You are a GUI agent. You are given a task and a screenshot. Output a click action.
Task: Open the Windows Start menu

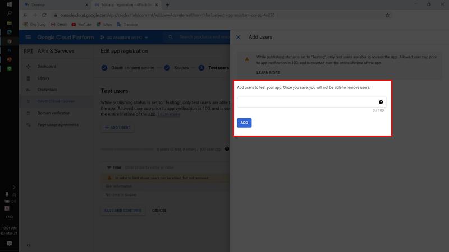coord(9,4)
